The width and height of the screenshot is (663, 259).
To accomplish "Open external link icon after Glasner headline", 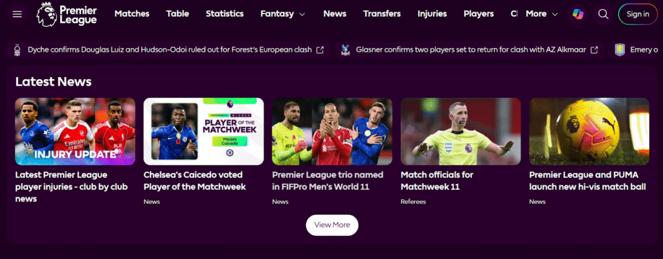I will pyautogui.click(x=594, y=50).
